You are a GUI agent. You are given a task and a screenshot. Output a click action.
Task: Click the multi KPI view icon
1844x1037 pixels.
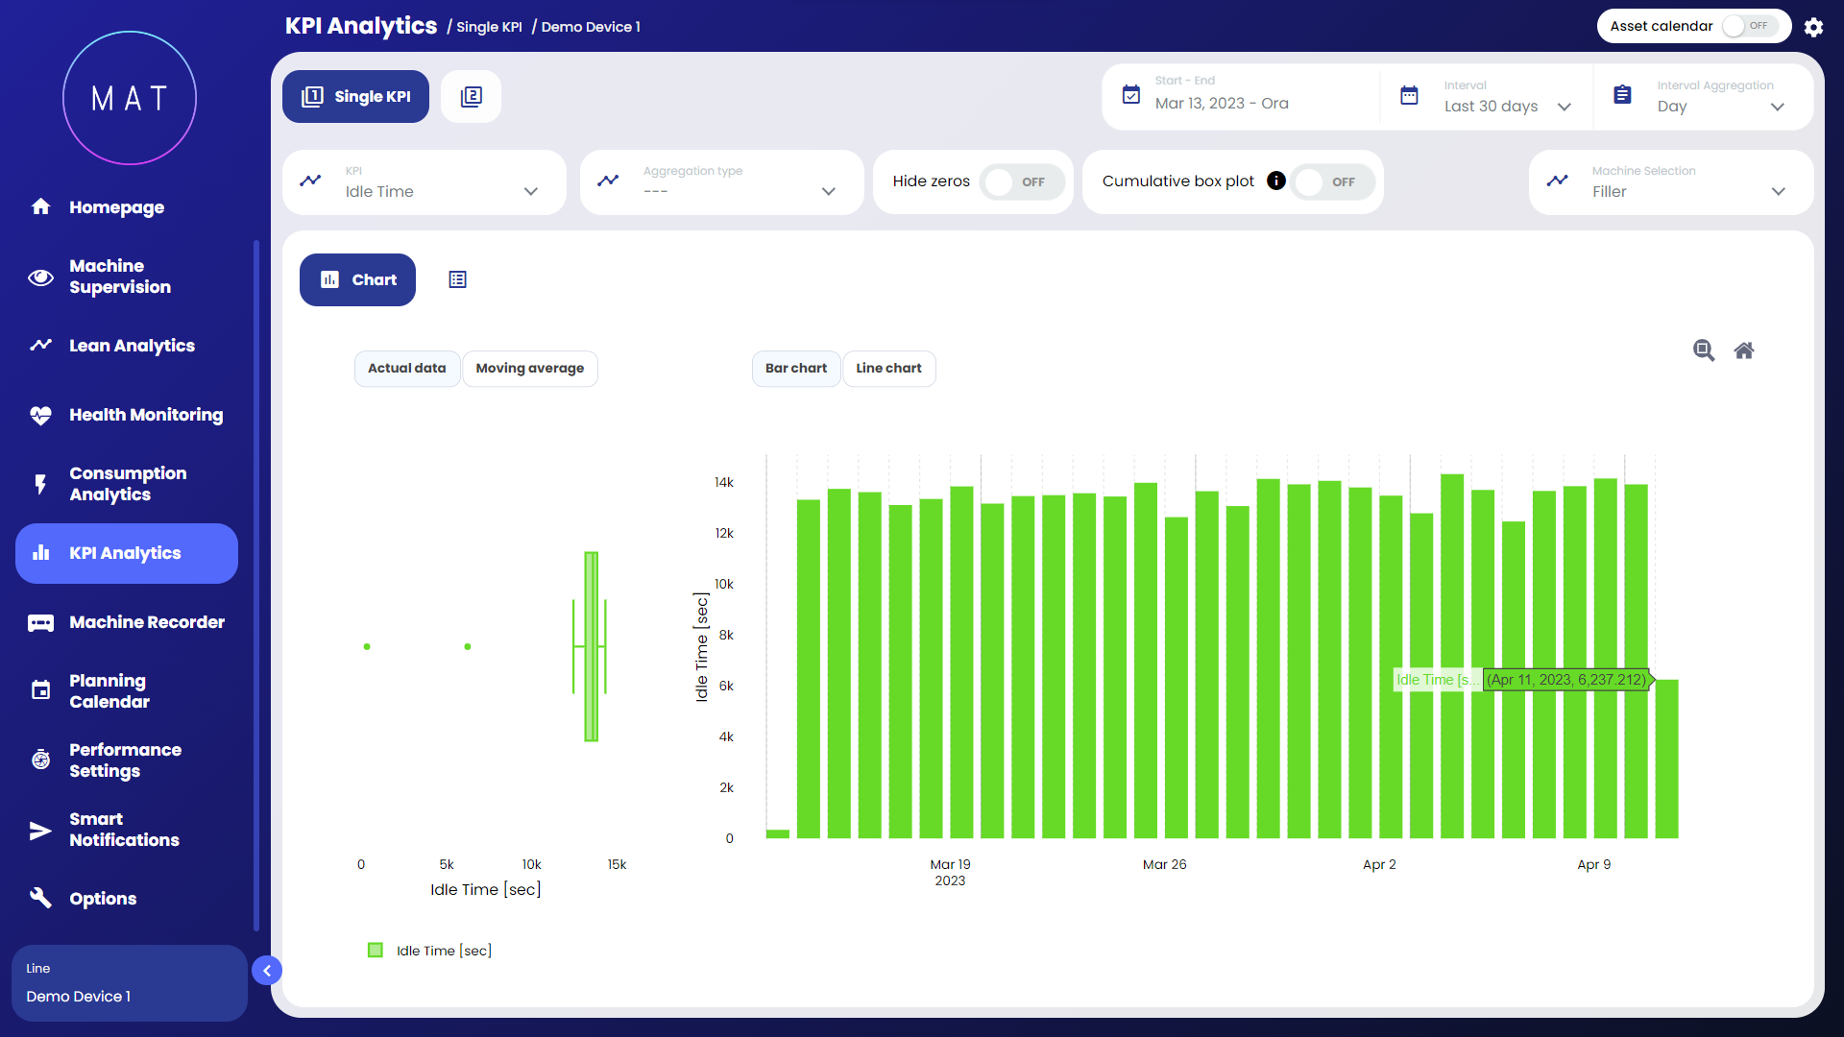click(471, 96)
